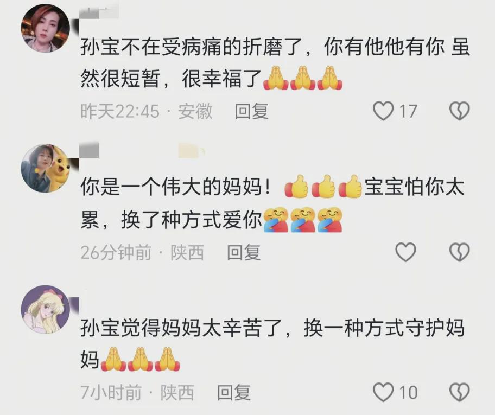Open profile with Pikachu avatar
The image size is (495, 415).
(46, 169)
